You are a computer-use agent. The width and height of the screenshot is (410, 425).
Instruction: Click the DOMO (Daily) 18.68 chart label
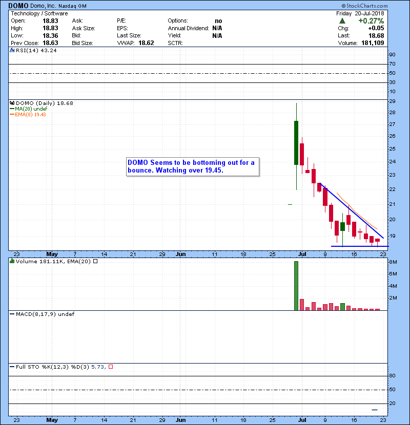45,103
